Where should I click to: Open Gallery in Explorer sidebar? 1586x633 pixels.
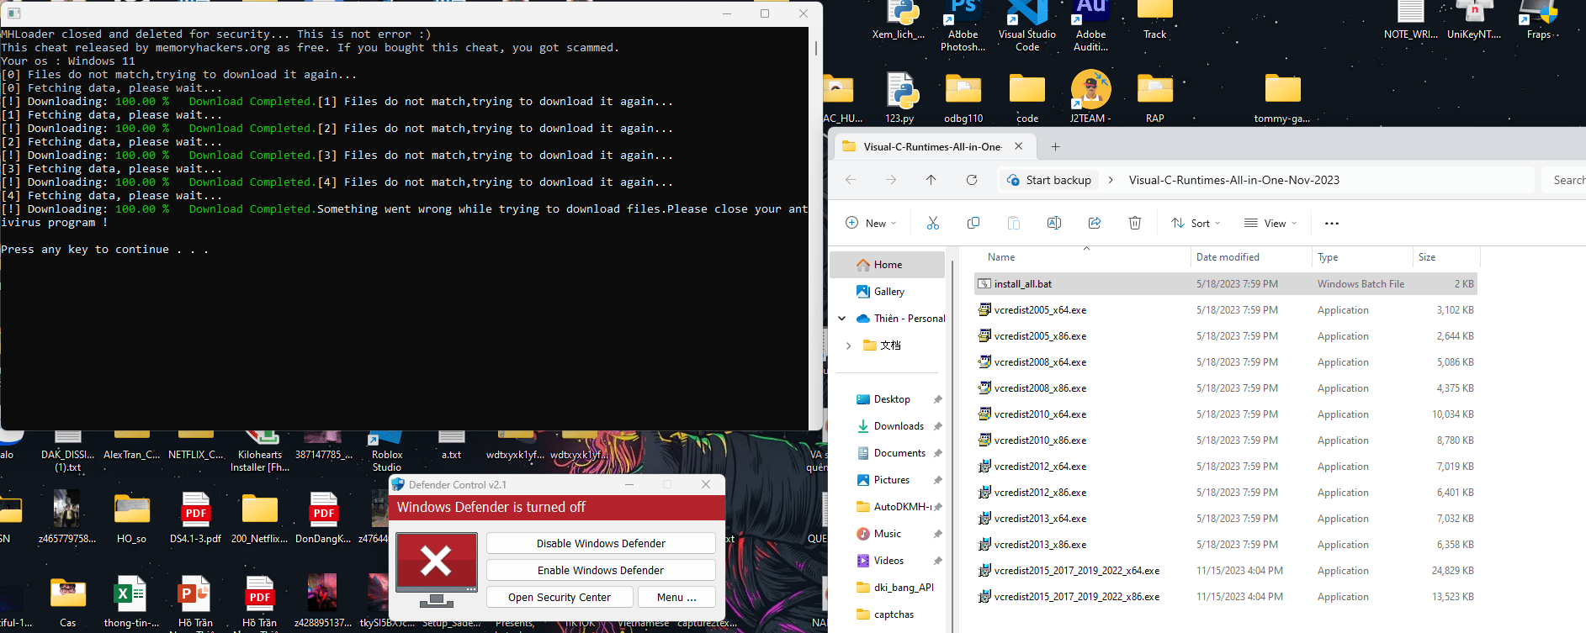point(887,292)
